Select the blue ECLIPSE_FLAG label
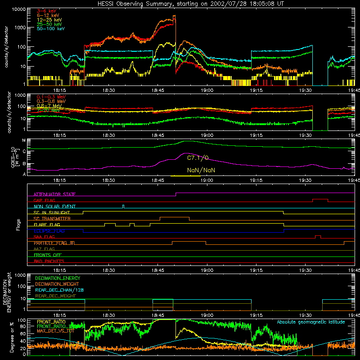 (49, 231)
